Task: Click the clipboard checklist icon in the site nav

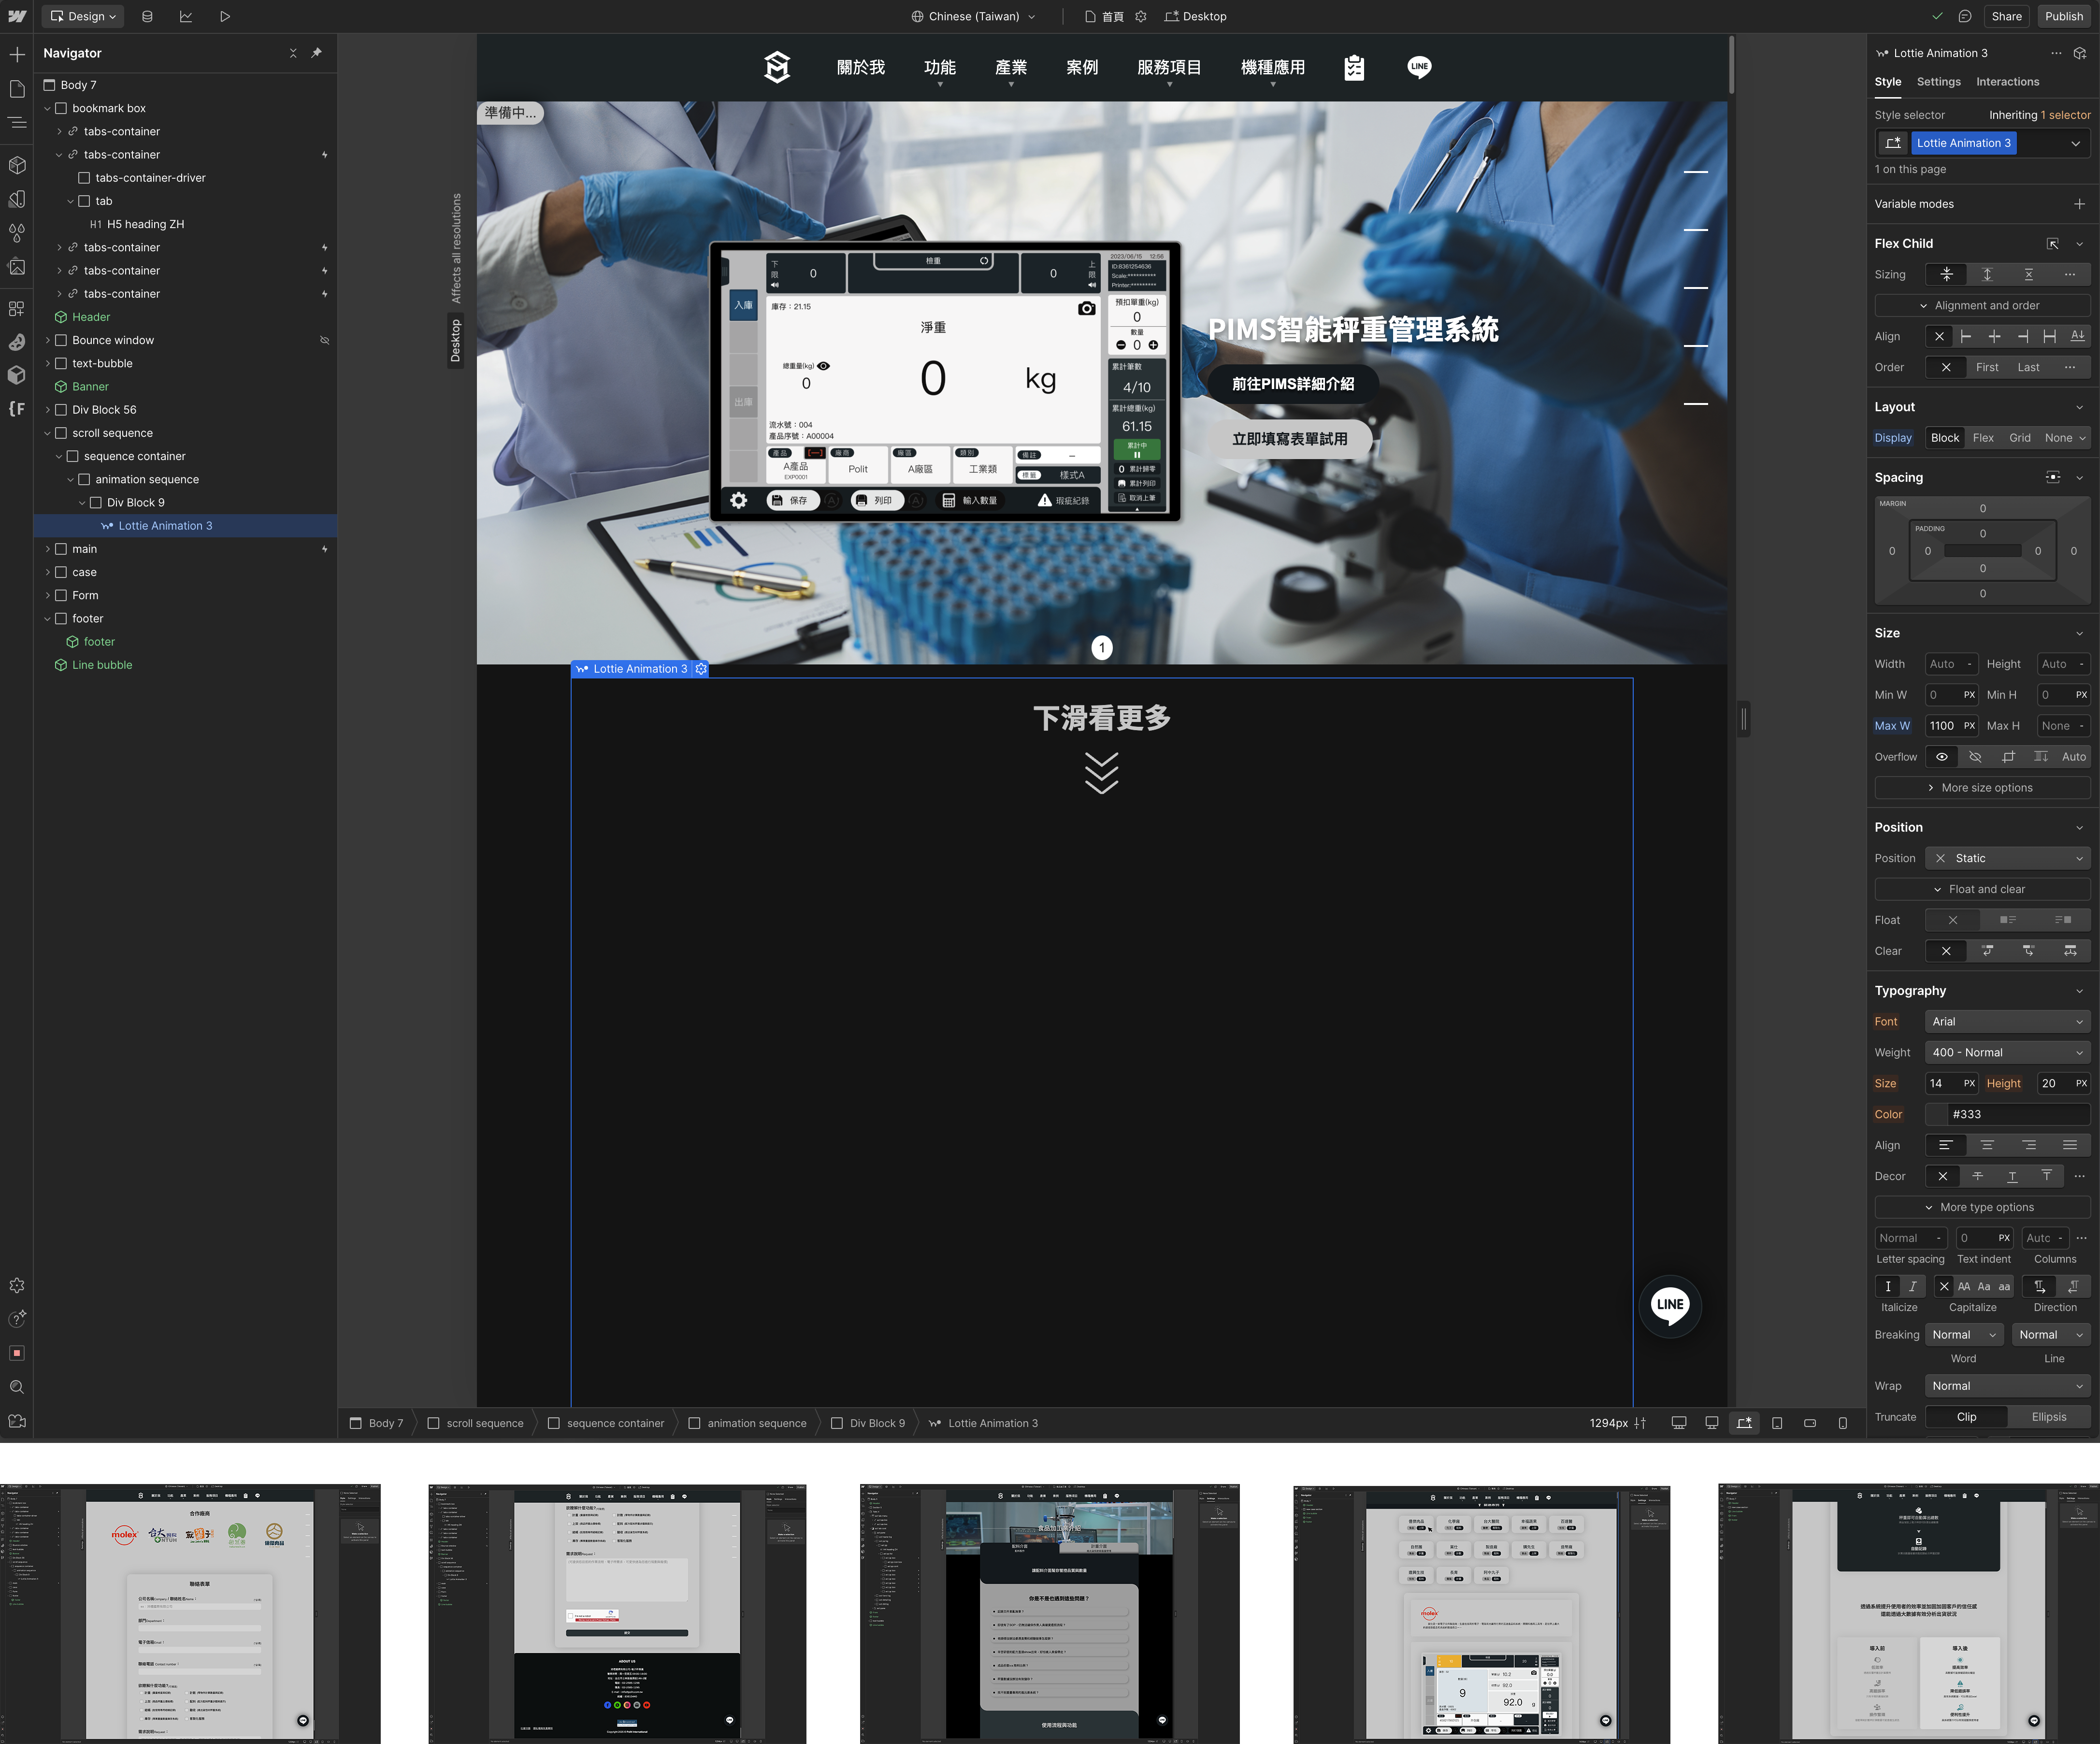Action: click(x=1354, y=67)
